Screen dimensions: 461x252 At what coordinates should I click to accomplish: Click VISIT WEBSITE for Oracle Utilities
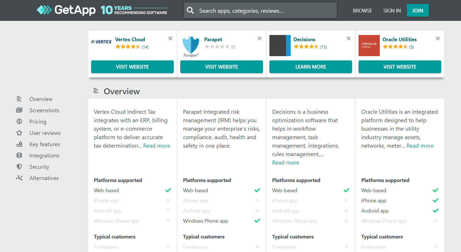tap(400, 67)
